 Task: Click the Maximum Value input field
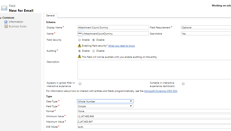click(154, 122)
